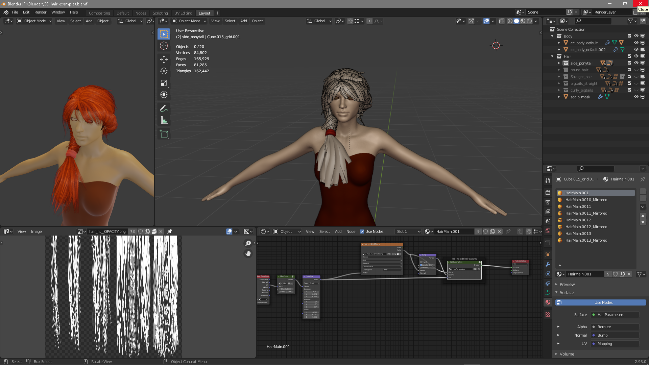The height and width of the screenshot is (365, 649).
Task: Toggle pin on image editor header
Action: tap(170, 232)
